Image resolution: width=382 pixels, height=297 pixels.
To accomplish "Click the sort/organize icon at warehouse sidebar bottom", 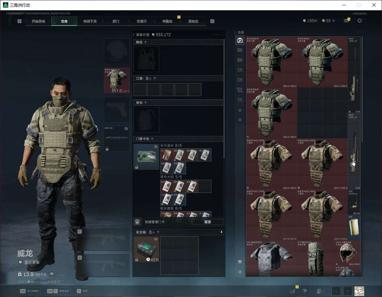I will 240,271.
